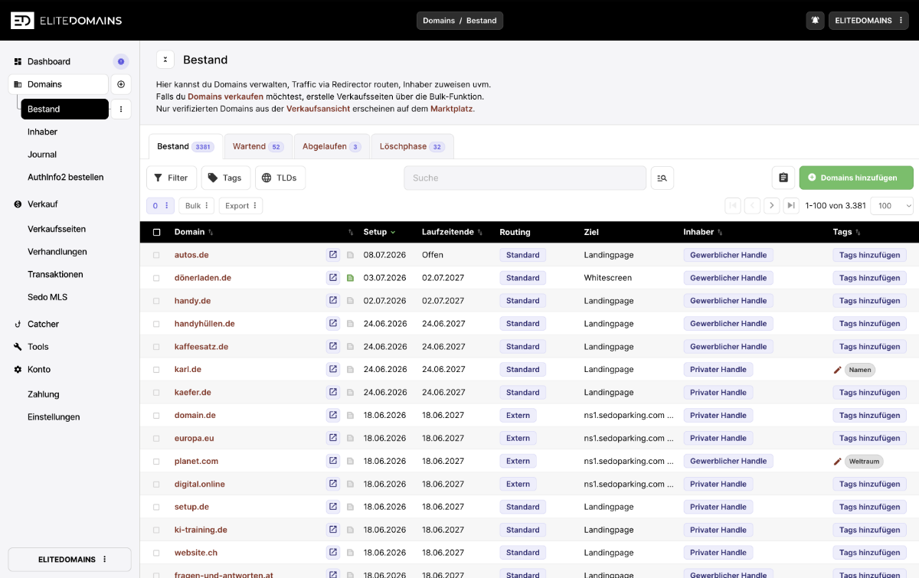Check the europa.eu row checkbox
The image size is (919, 578).
(157, 439)
